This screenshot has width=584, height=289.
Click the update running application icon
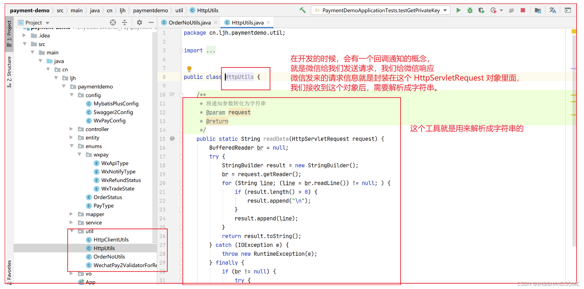511,10
